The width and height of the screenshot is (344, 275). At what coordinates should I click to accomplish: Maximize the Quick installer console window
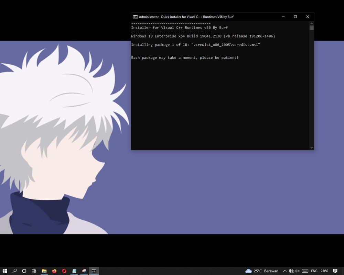pos(295,16)
